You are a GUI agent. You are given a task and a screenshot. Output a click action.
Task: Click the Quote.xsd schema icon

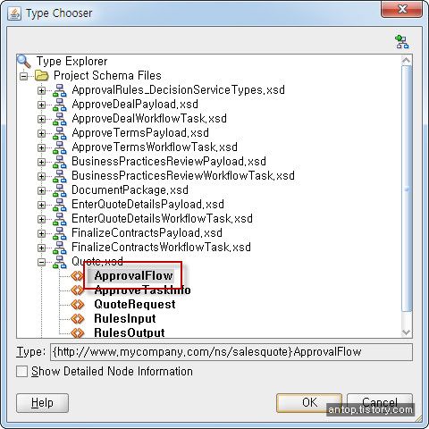click(60, 262)
